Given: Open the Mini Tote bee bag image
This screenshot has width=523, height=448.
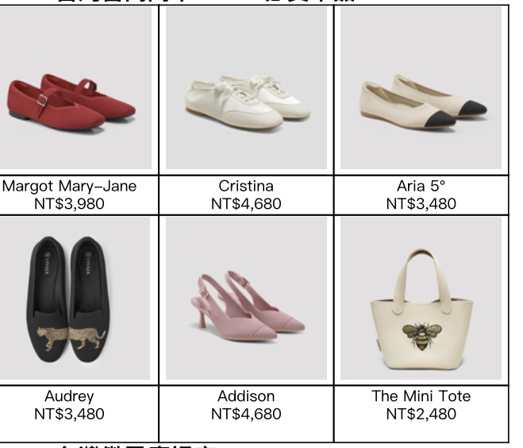Looking at the screenshot, I should tap(421, 298).
